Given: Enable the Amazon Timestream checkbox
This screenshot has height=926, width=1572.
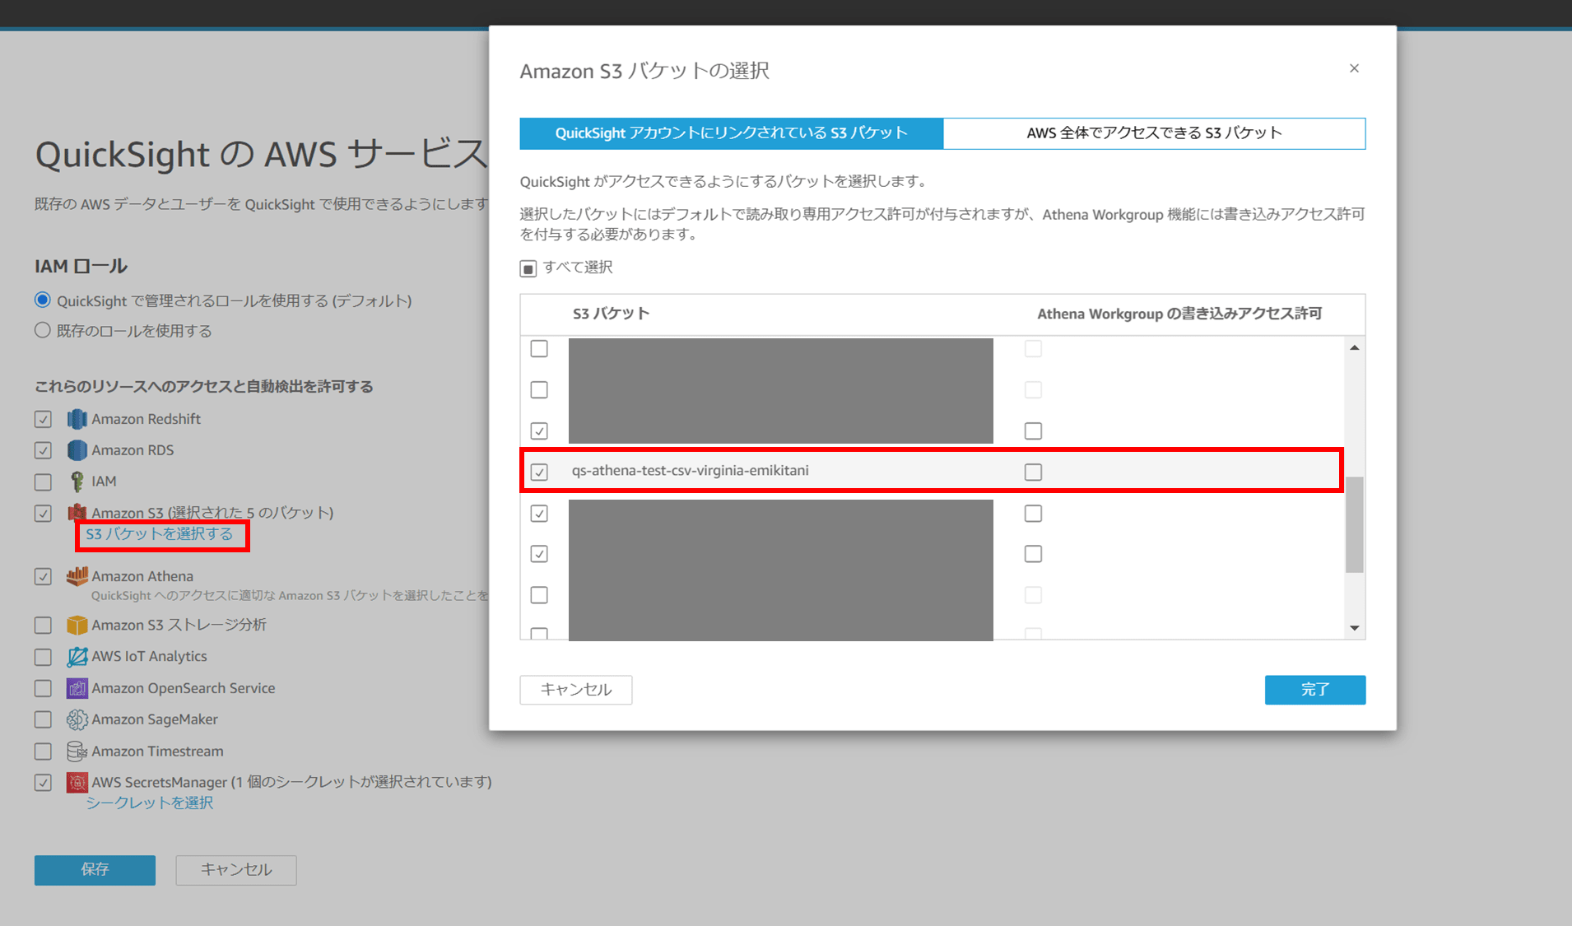Looking at the screenshot, I should (43, 752).
